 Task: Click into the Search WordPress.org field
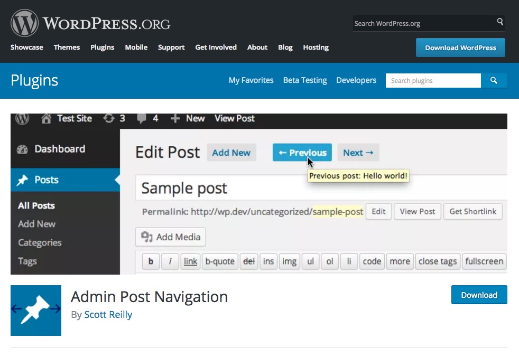pyautogui.click(x=423, y=23)
